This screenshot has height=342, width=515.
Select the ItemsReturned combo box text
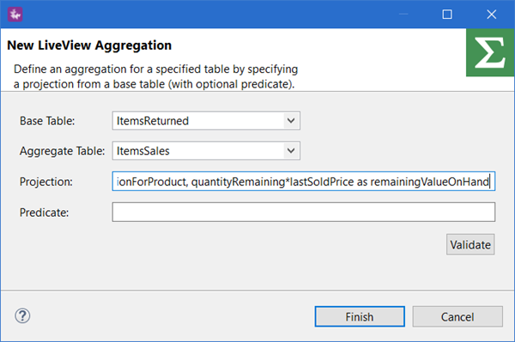[x=153, y=121]
